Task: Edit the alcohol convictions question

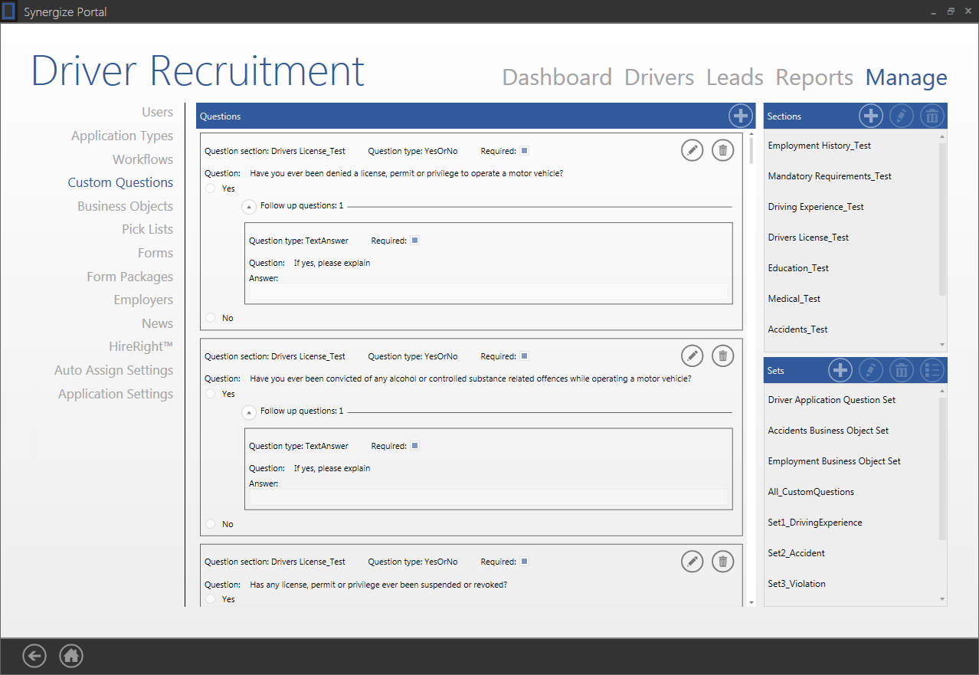Action: click(x=692, y=356)
